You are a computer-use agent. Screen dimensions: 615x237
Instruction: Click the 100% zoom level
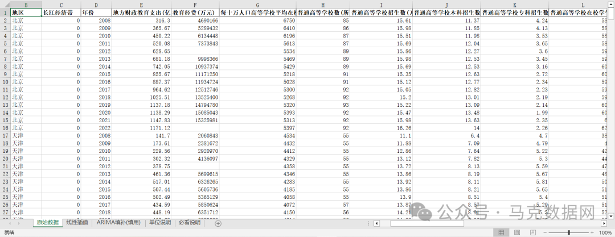605,232
